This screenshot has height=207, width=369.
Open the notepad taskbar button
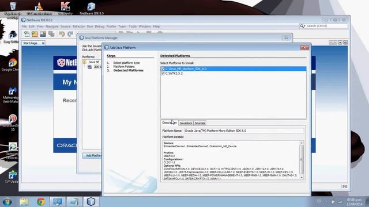pyautogui.click(x=74, y=202)
